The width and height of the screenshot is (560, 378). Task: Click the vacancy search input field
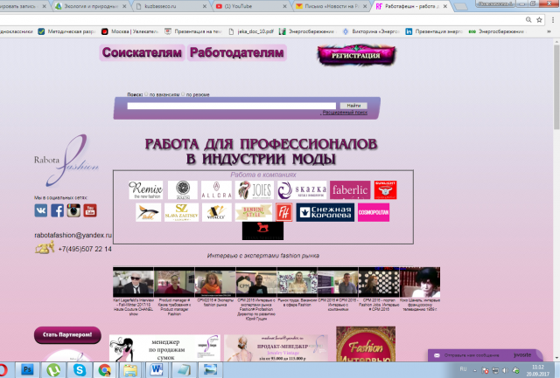[231, 106]
